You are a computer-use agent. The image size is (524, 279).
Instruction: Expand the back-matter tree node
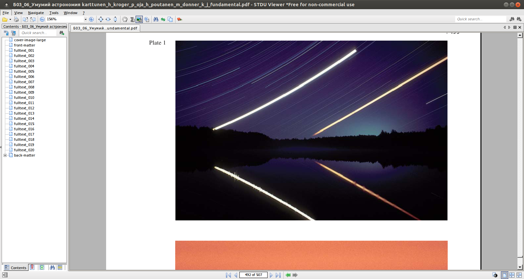point(5,155)
